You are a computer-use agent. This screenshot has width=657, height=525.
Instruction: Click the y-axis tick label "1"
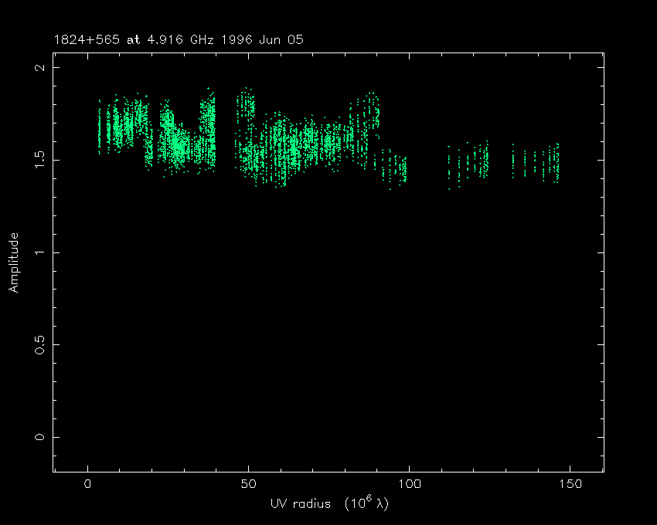[39, 252]
